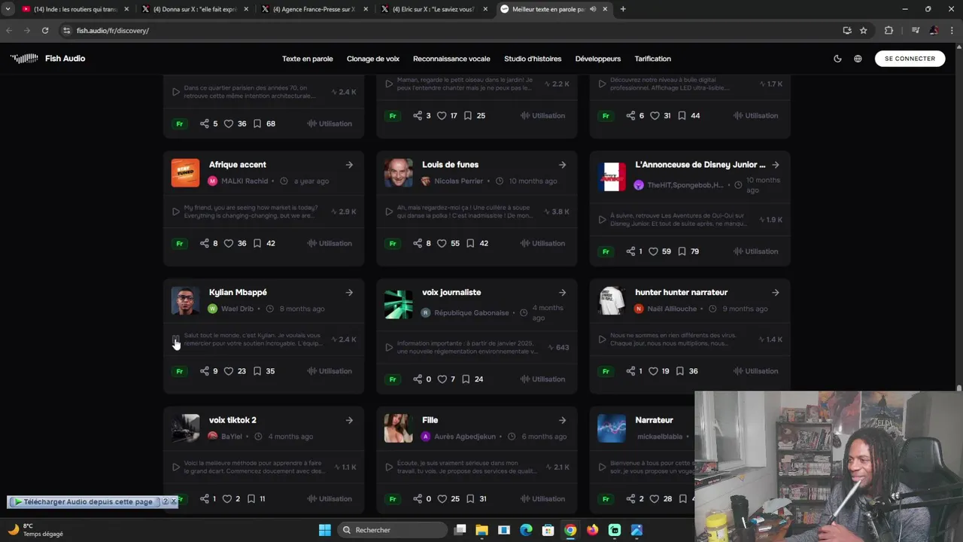963x542 pixels.
Task: Share the Afrique accent voice
Action: coord(204,243)
